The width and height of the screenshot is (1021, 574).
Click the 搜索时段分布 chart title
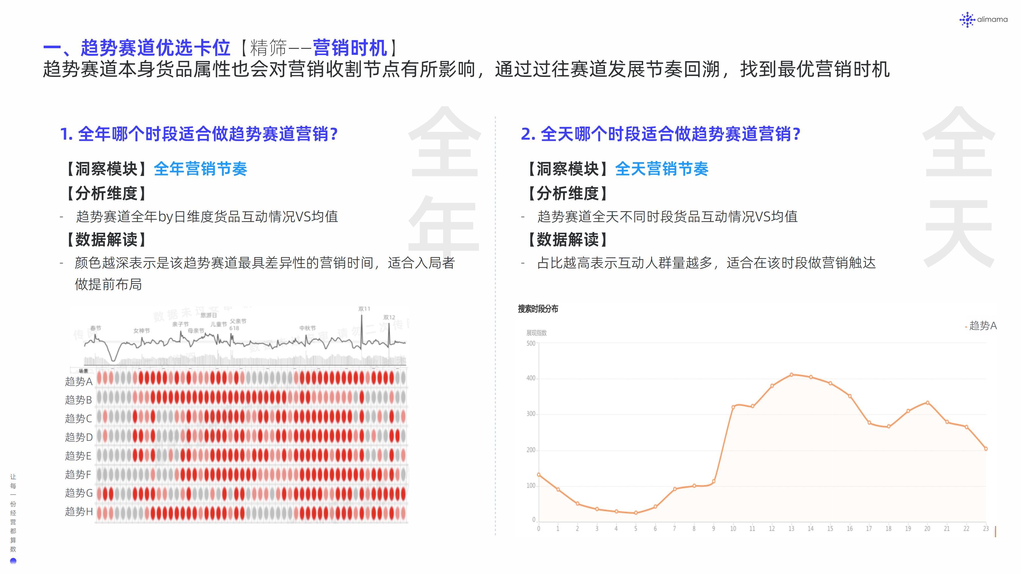click(x=538, y=309)
